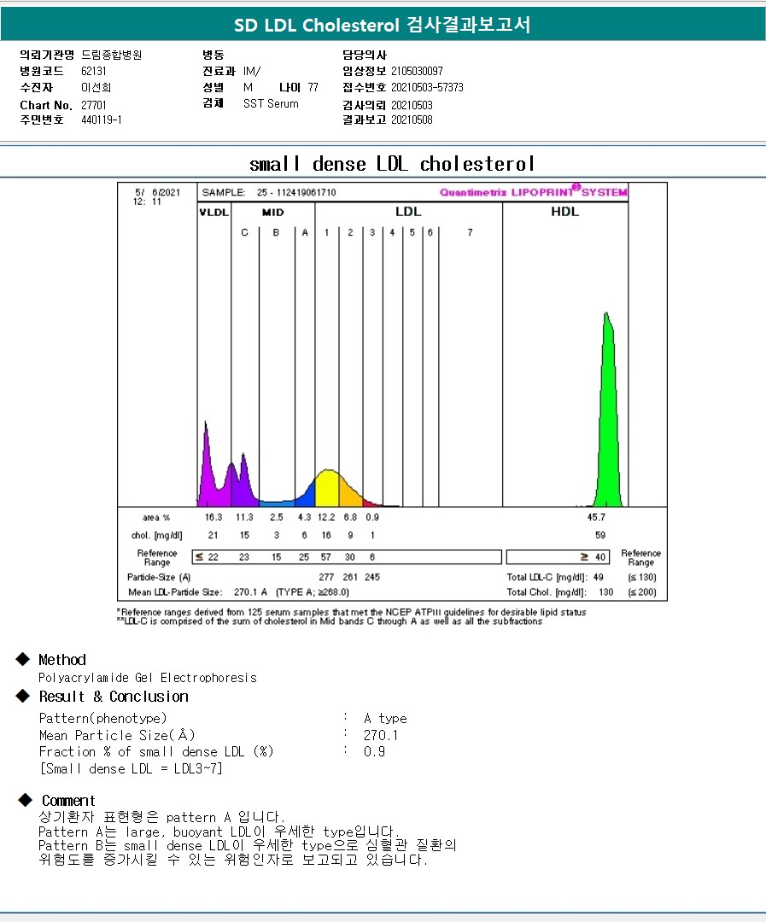
Task: Select Total LDL-C value "49"
Action: [599, 577]
